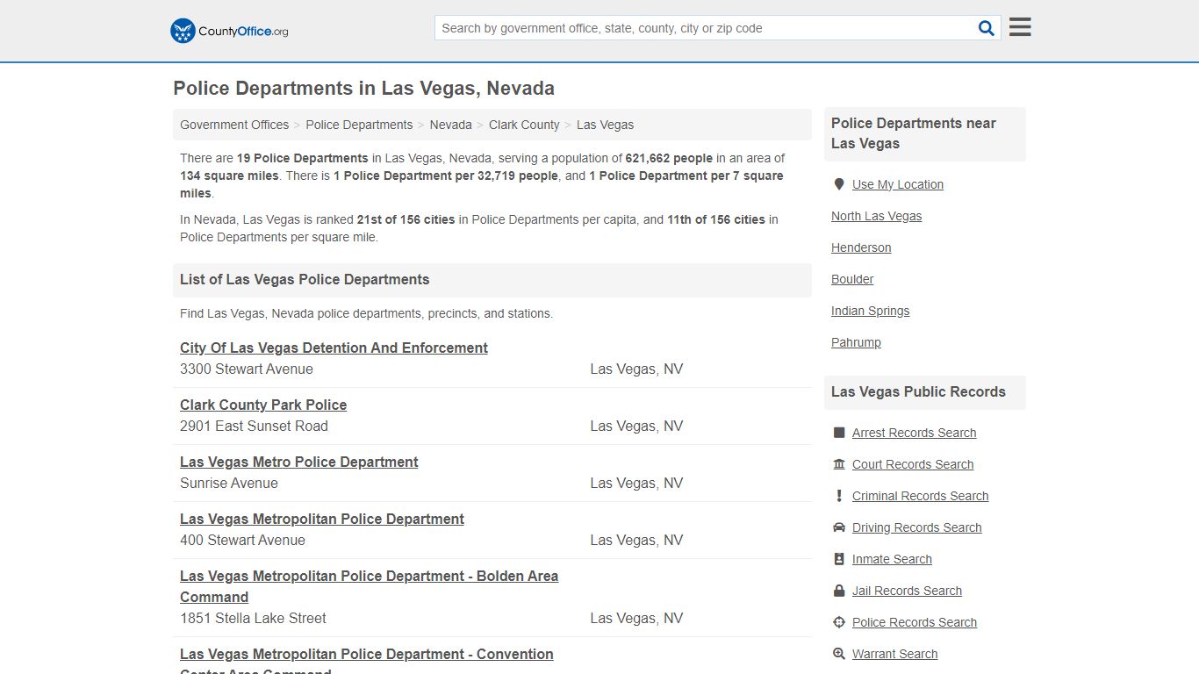Click the Warrant Search magnifier icon
This screenshot has height=674, width=1199.
pos(839,654)
